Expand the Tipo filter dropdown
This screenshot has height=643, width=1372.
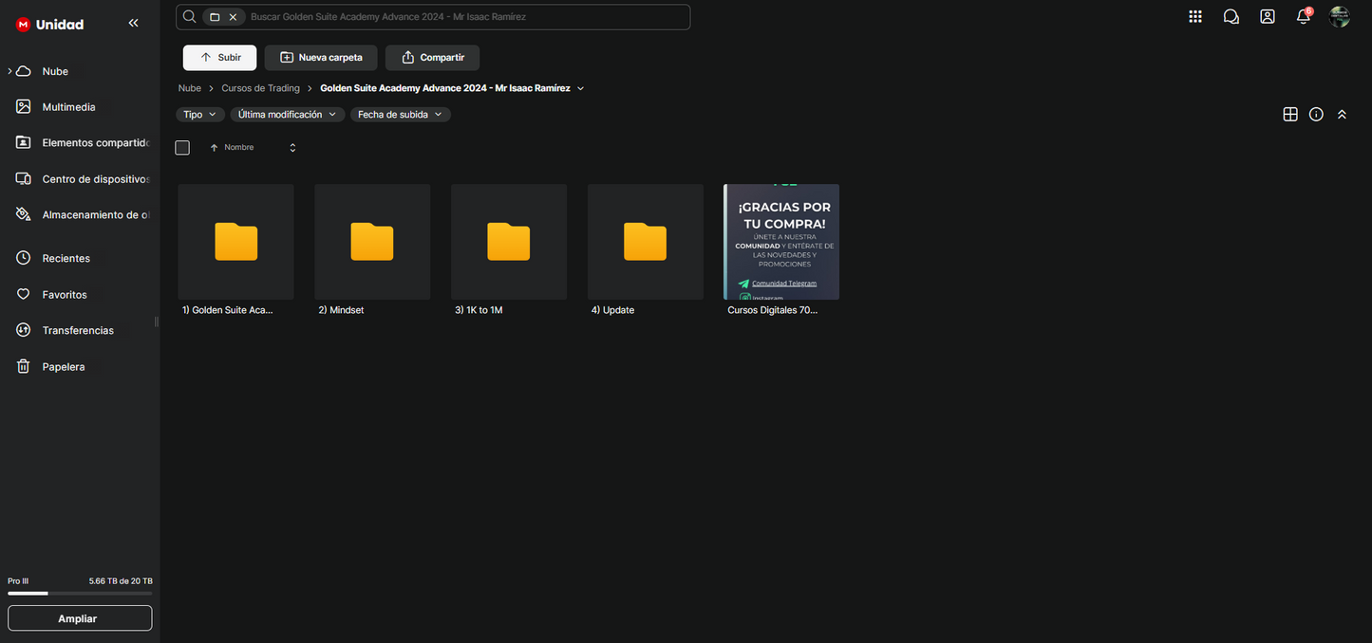coord(199,115)
